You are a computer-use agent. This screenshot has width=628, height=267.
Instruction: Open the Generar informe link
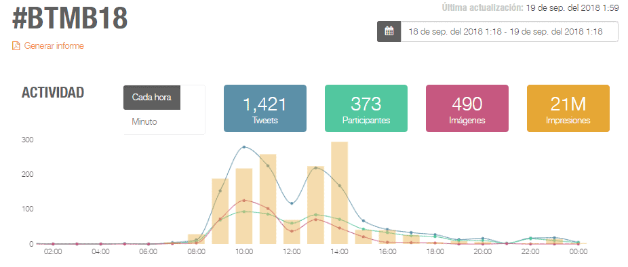(54, 45)
